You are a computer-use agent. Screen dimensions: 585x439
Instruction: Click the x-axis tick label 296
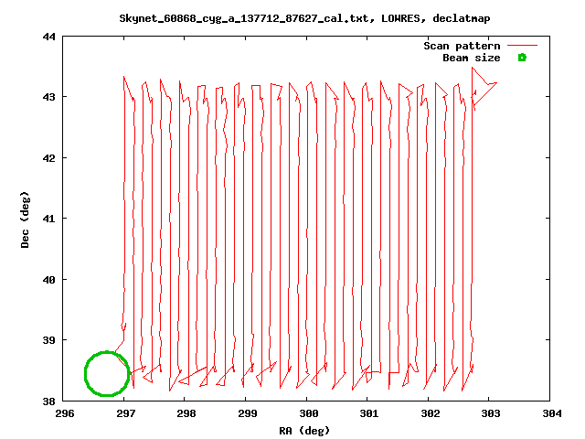click(65, 413)
